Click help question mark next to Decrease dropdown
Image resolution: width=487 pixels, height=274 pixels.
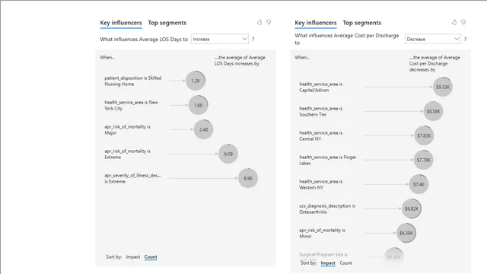[x=465, y=39]
